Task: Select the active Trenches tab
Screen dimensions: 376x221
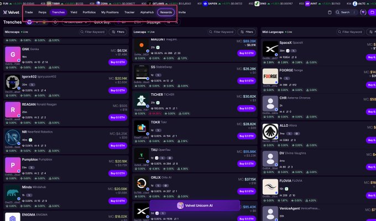Action: 58,12
